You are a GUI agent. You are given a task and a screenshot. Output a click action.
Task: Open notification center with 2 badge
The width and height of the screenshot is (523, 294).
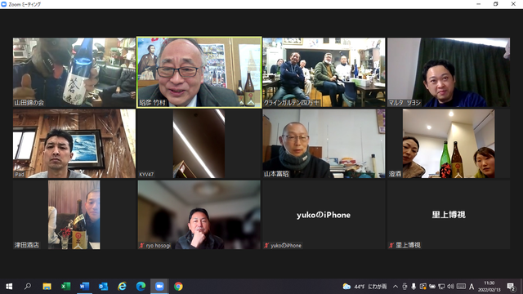click(x=511, y=287)
